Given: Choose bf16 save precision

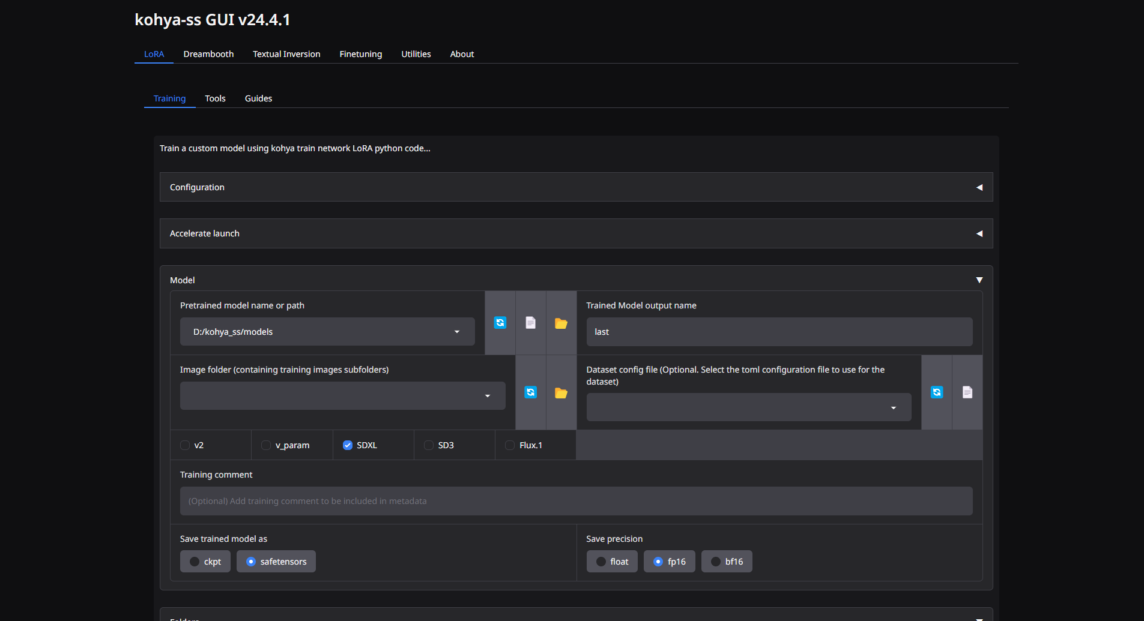Looking at the screenshot, I should 727,562.
